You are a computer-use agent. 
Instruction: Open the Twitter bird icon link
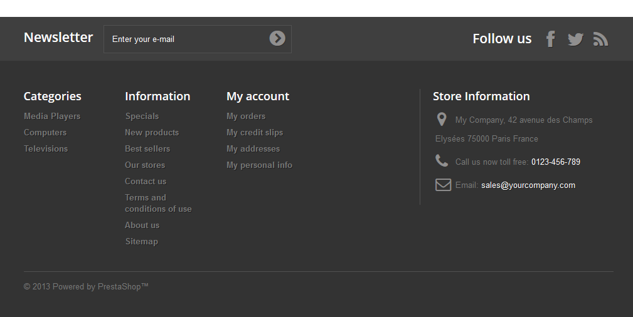(575, 39)
